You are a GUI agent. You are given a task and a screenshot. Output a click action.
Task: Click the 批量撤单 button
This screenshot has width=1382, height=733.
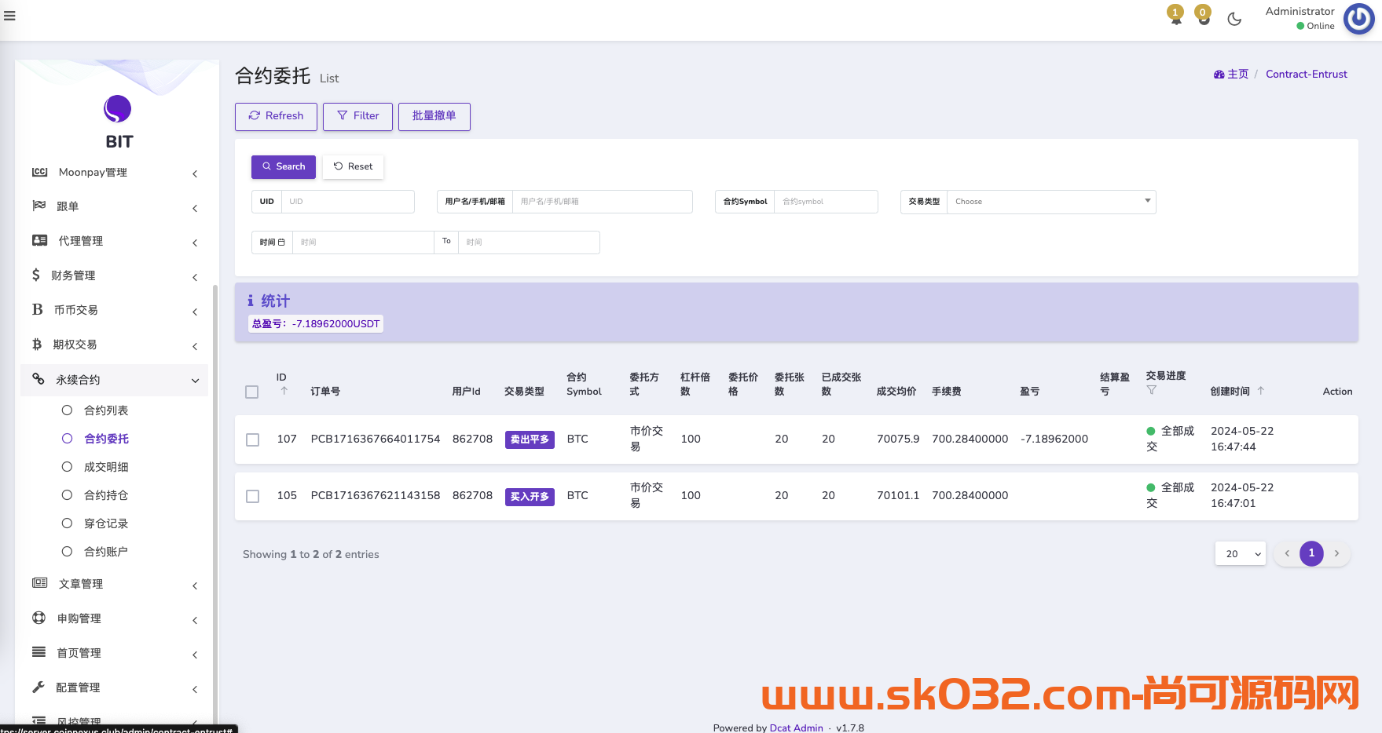click(x=434, y=116)
